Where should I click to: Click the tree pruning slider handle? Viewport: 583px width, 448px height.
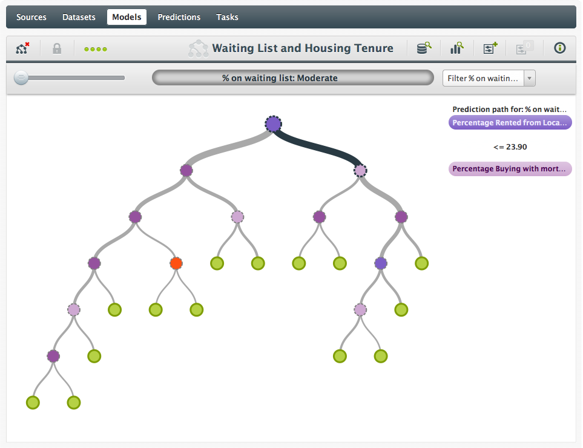(x=21, y=77)
